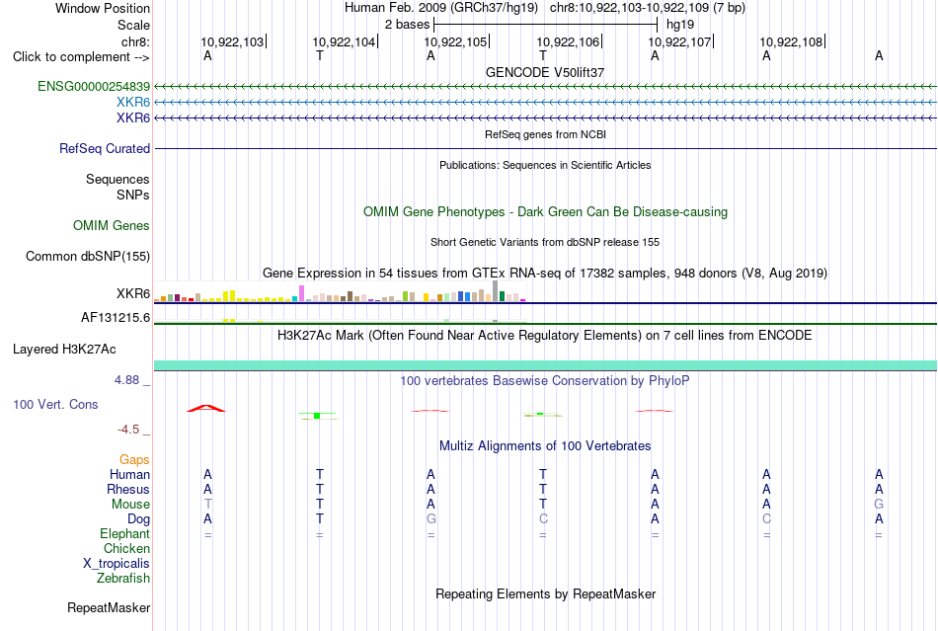Click the '2 bases' scale bar

coord(545,25)
